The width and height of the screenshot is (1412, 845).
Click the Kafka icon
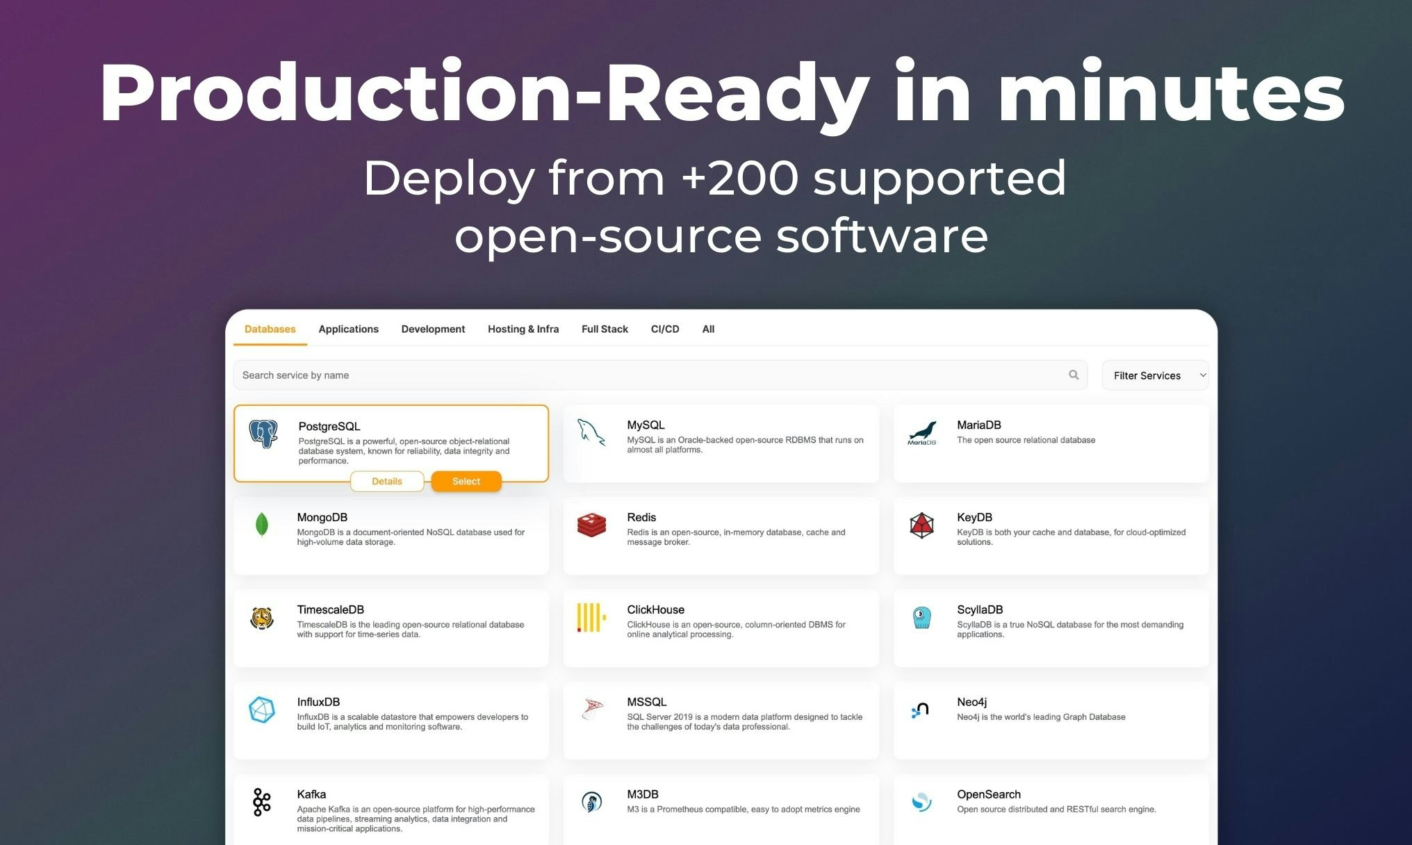pyautogui.click(x=261, y=802)
